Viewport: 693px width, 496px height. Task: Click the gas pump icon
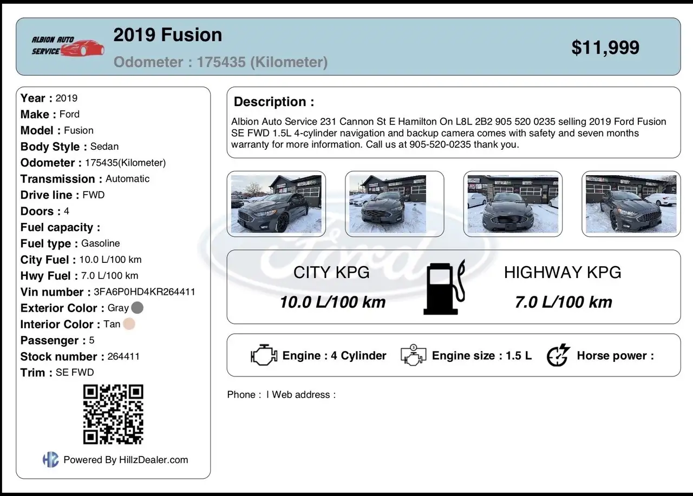(x=444, y=288)
